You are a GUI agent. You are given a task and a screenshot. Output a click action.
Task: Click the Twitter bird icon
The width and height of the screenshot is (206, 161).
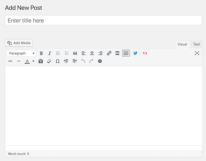tap(135, 53)
